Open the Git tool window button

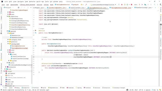pos(5,88)
